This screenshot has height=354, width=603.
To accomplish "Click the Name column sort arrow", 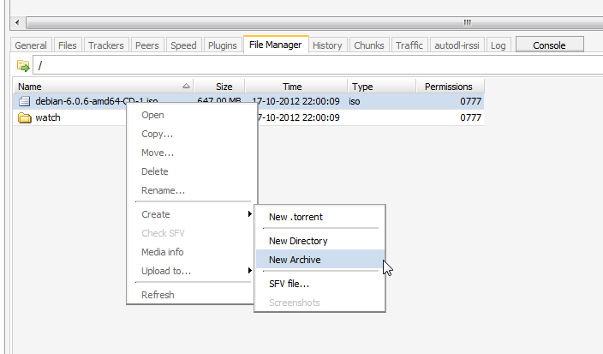I will point(186,87).
